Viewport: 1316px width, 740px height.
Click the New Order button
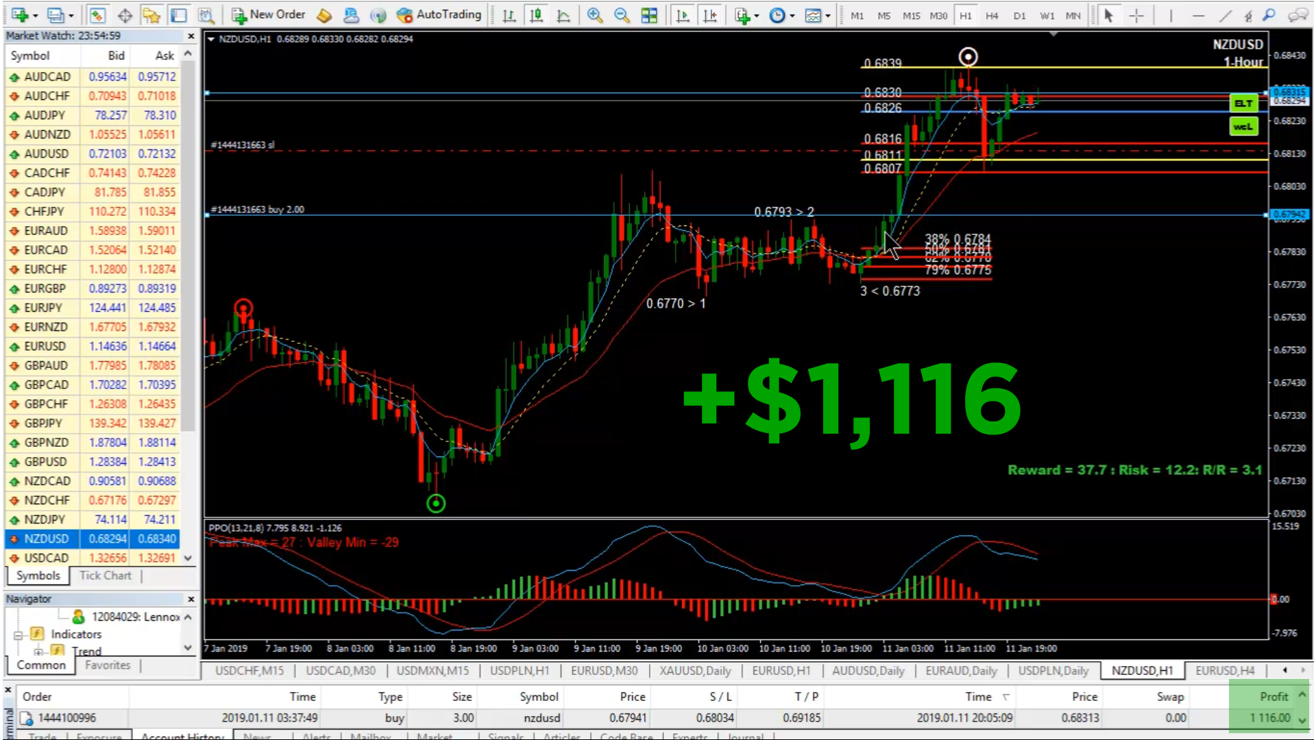(x=268, y=14)
